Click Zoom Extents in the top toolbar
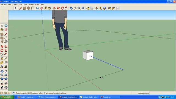Image resolution: width=176 pixels, height=99 pixels. tap(83, 8)
